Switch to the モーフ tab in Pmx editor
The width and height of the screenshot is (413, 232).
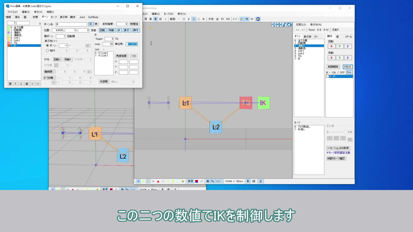point(54,17)
